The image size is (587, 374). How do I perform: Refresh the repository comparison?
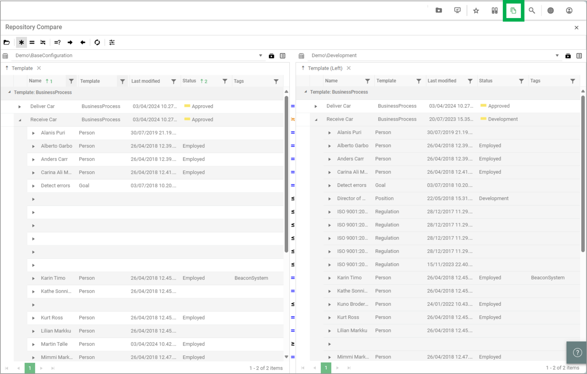pyautogui.click(x=97, y=42)
